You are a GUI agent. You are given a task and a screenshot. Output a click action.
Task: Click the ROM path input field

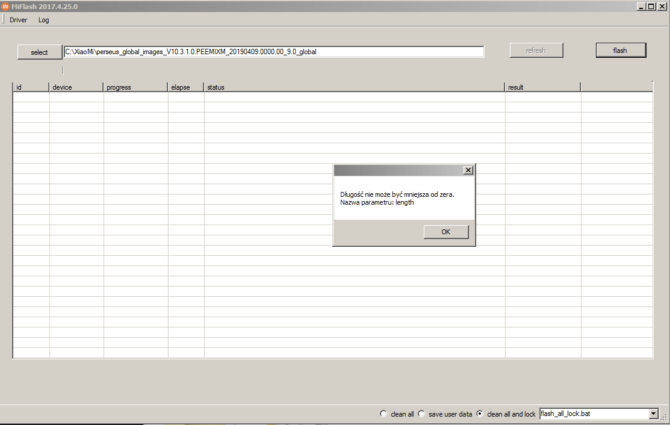(x=274, y=52)
